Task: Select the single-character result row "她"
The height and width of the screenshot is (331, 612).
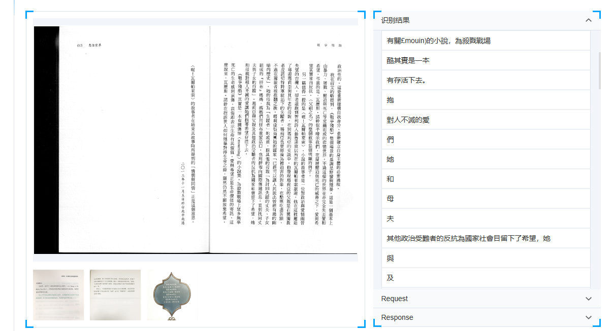Action: (x=391, y=159)
